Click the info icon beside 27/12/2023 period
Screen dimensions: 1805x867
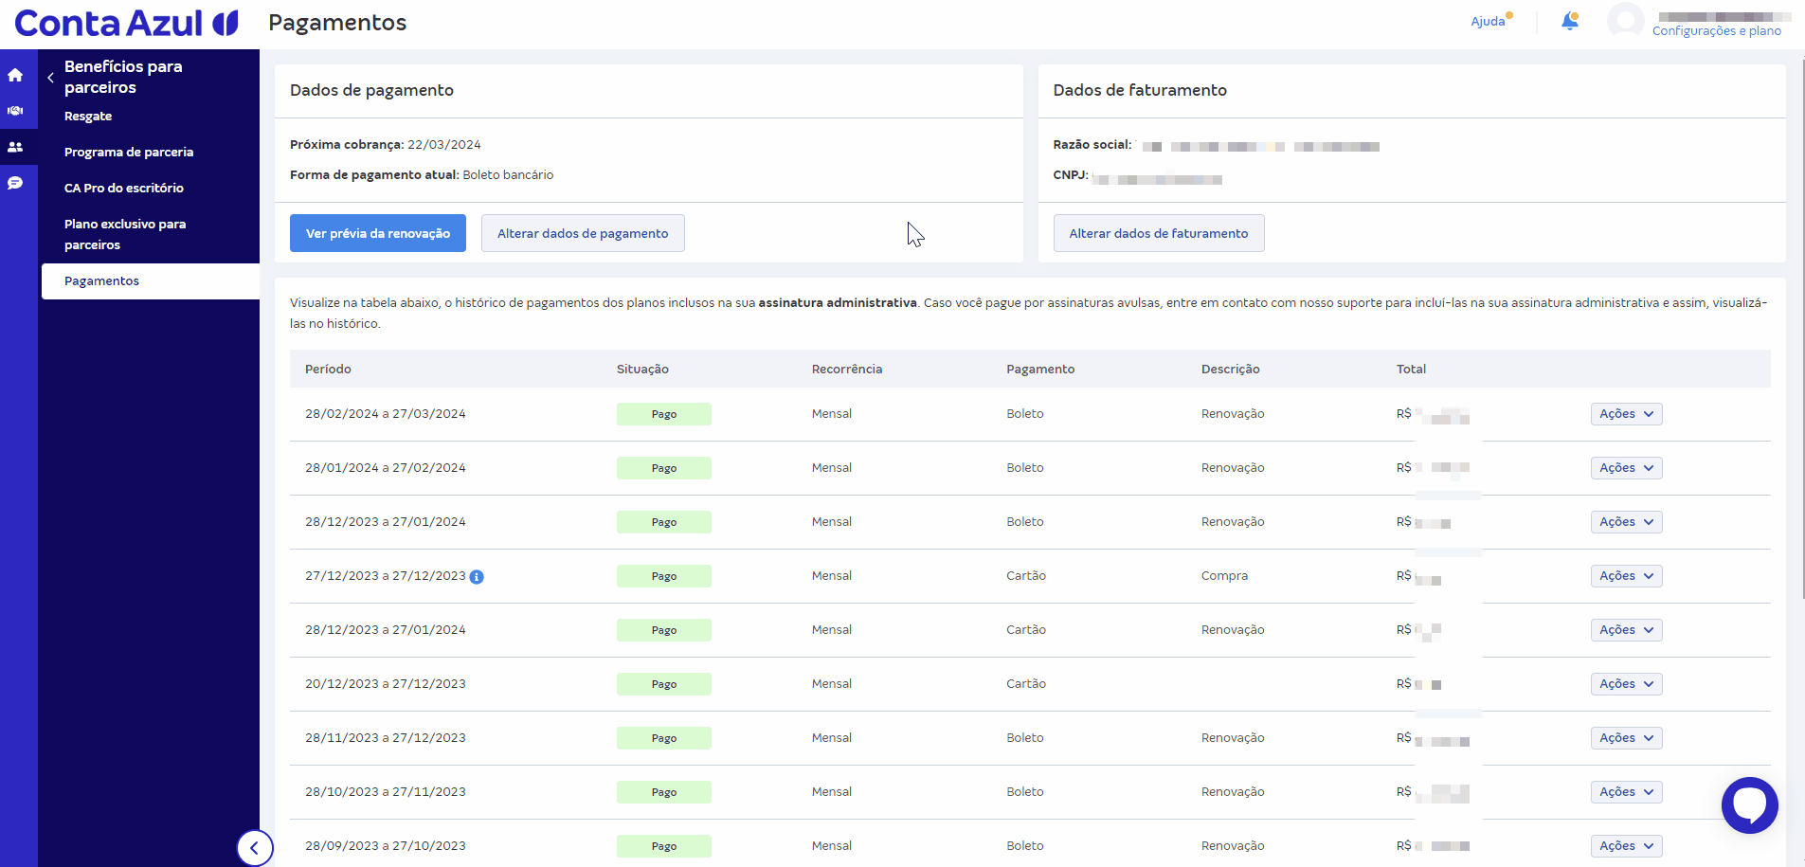(477, 577)
